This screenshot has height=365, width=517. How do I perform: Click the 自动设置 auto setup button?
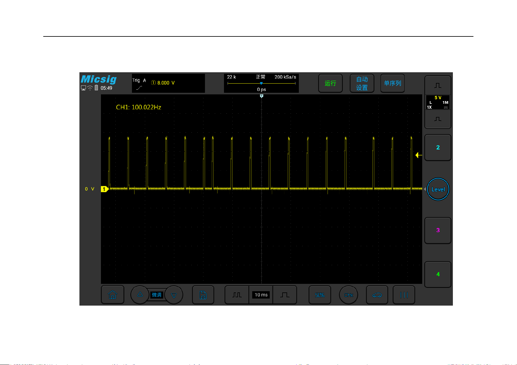(x=362, y=83)
